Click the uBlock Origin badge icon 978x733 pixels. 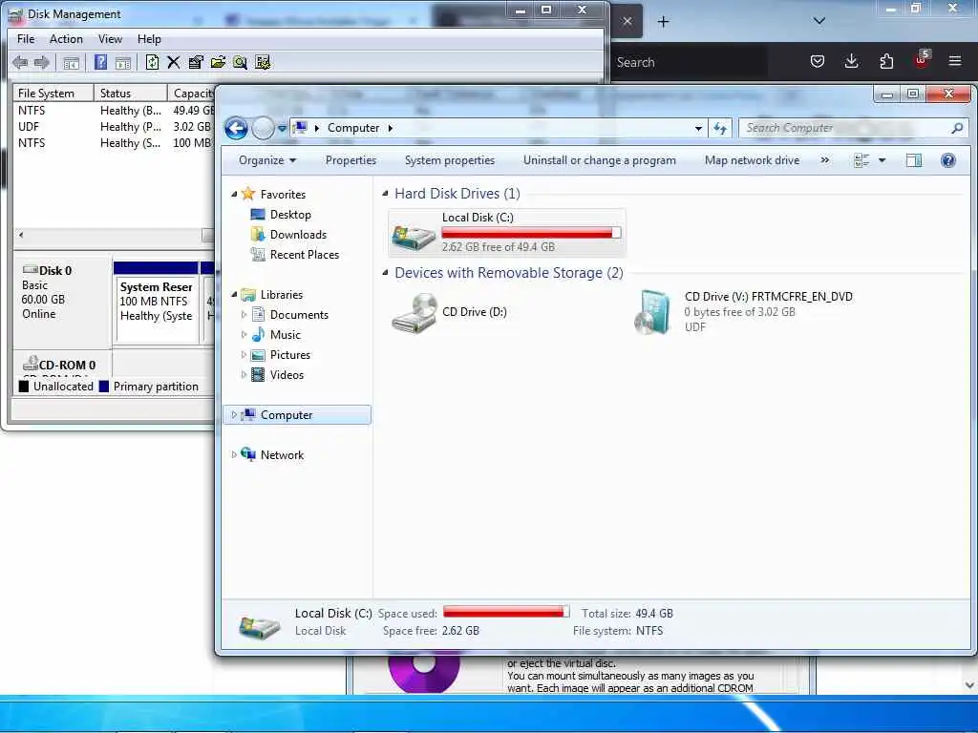922,60
